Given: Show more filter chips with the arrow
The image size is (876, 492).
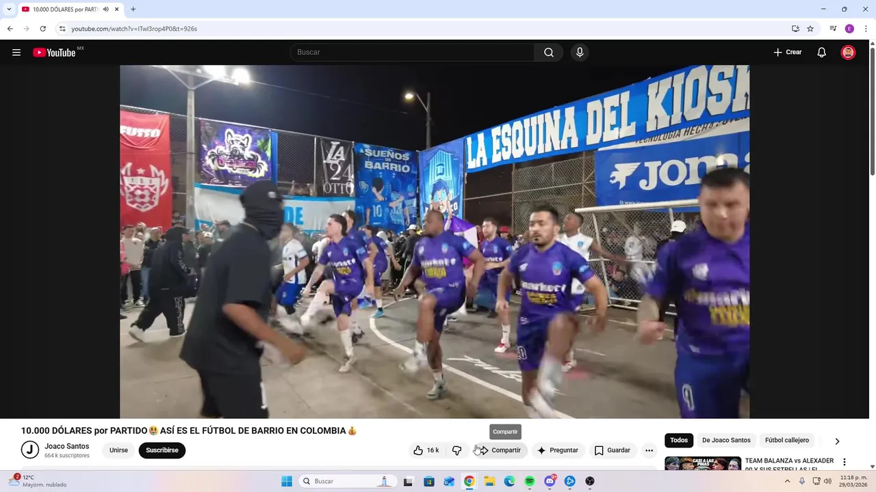Looking at the screenshot, I should pyautogui.click(x=836, y=441).
